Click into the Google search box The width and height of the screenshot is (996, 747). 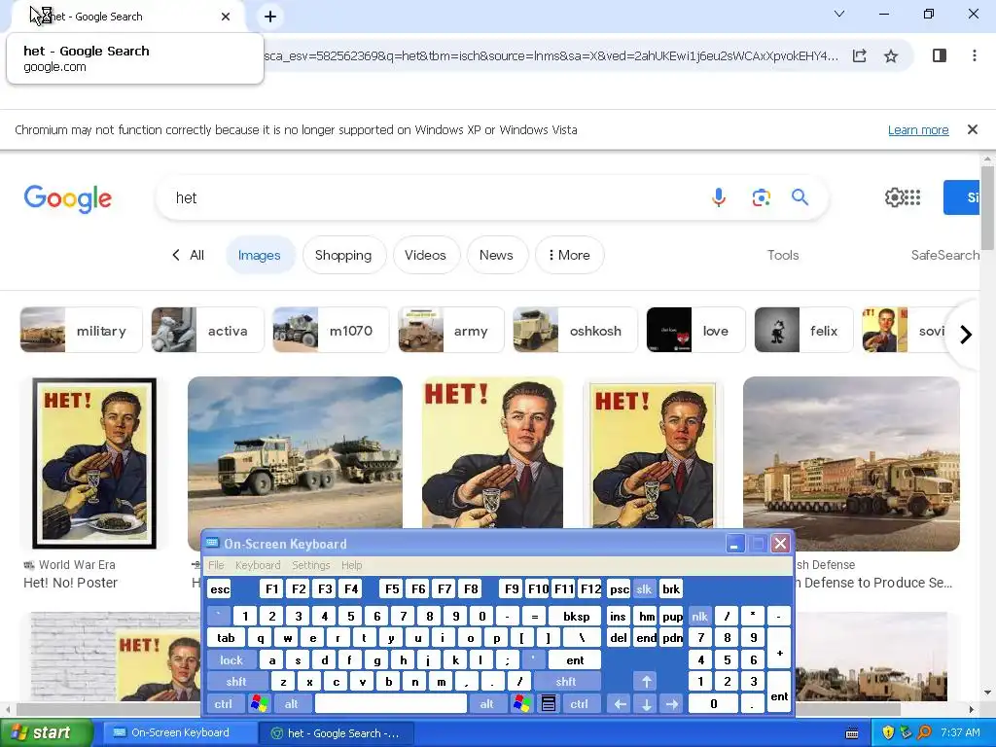pyautogui.click(x=432, y=198)
